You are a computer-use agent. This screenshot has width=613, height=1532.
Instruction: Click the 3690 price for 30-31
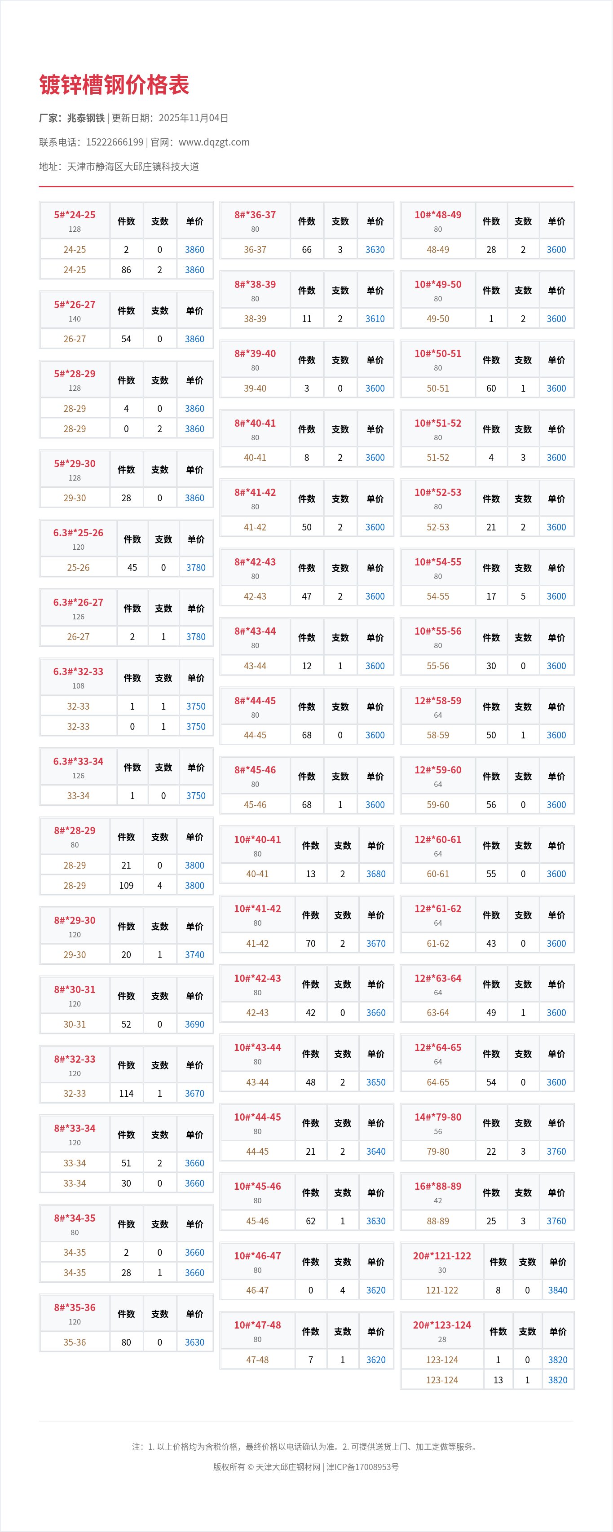coord(194,1024)
